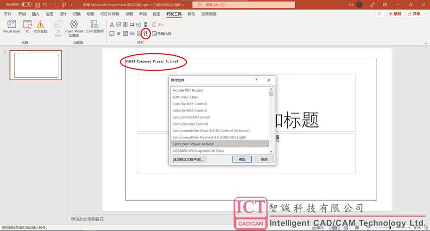Select ButtonBar Class in the list
Viewport: 430px width, 231px height.
(x=219, y=97)
